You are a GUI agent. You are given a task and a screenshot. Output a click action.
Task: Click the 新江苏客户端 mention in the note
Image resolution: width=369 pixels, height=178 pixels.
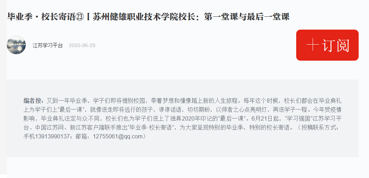click(87, 127)
